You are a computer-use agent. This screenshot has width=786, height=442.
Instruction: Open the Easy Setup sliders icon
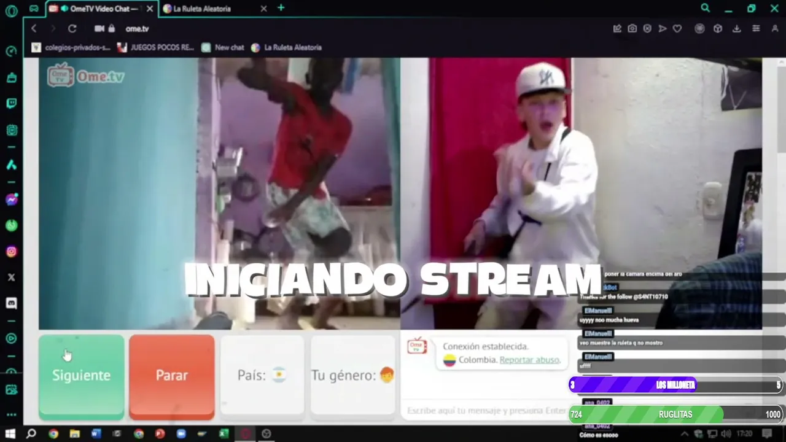point(756,29)
